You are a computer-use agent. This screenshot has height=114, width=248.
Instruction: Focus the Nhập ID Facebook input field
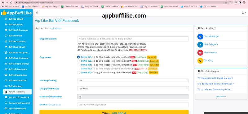pyautogui.click(x=133, y=39)
